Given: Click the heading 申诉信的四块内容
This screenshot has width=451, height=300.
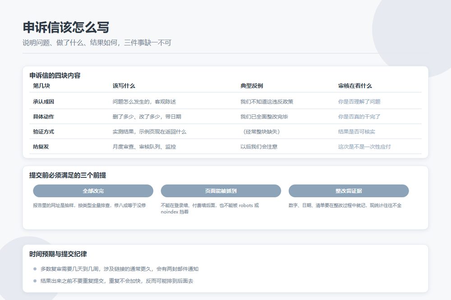Looking at the screenshot, I should (55, 76).
